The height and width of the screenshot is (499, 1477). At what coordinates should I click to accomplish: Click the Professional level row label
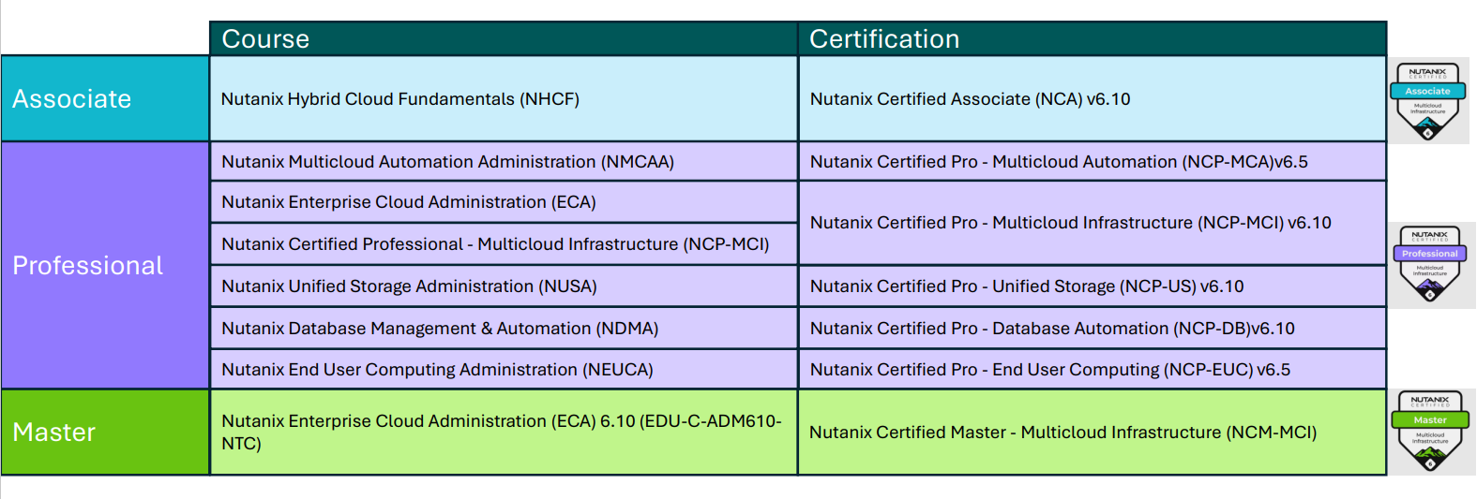coord(87,266)
